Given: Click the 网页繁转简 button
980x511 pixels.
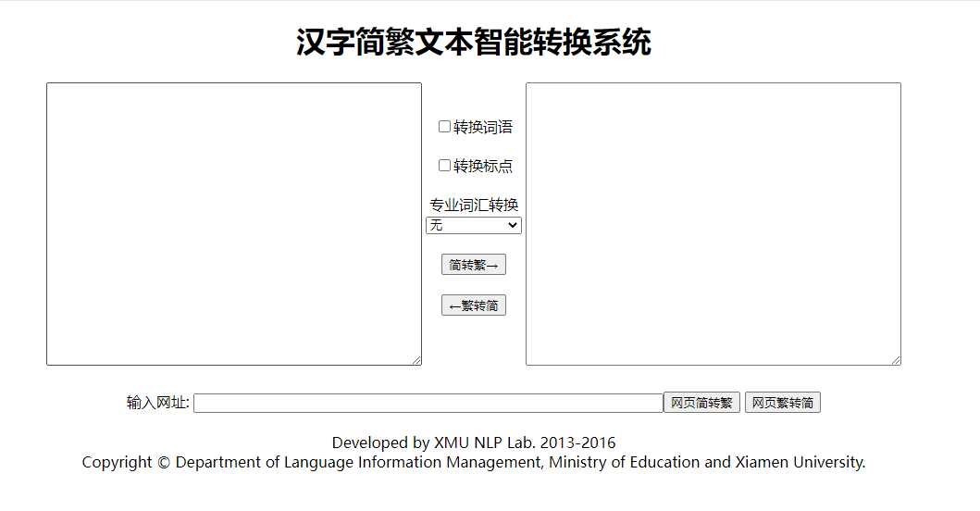Looking at the screenshot, I should click(782, 403).
